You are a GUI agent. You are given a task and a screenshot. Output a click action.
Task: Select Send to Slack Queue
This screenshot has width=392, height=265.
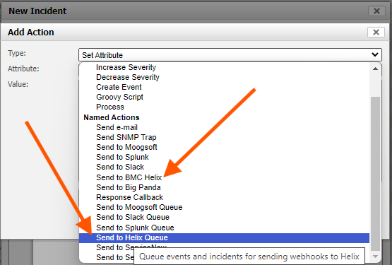click(133, 217)
